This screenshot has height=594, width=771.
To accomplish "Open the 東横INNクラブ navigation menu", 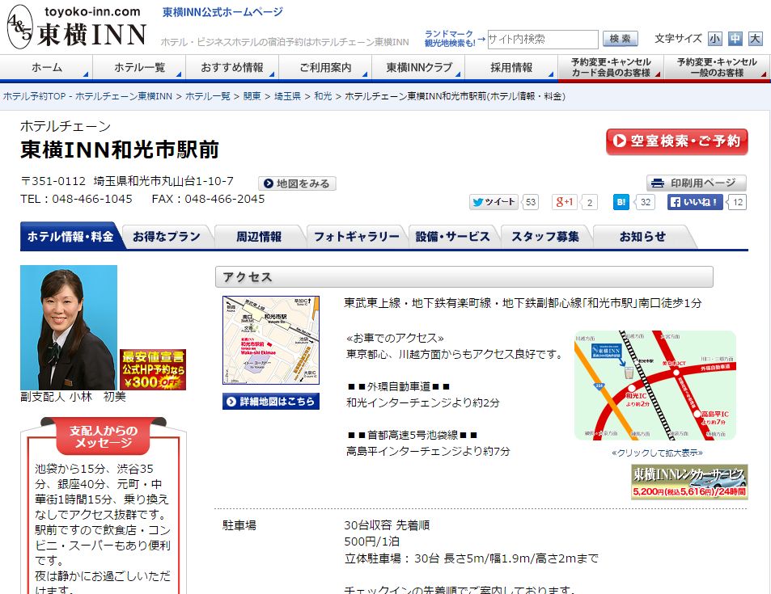I will [x=418, y=68].
